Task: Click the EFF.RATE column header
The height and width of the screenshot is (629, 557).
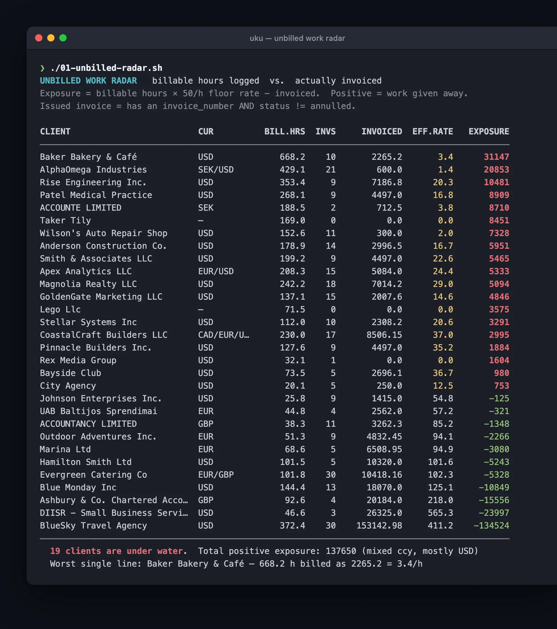Action: tap(433, 131)
